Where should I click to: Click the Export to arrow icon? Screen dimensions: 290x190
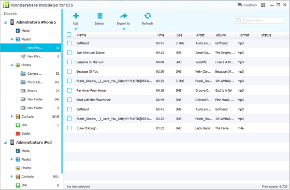(x=124, y=16)
